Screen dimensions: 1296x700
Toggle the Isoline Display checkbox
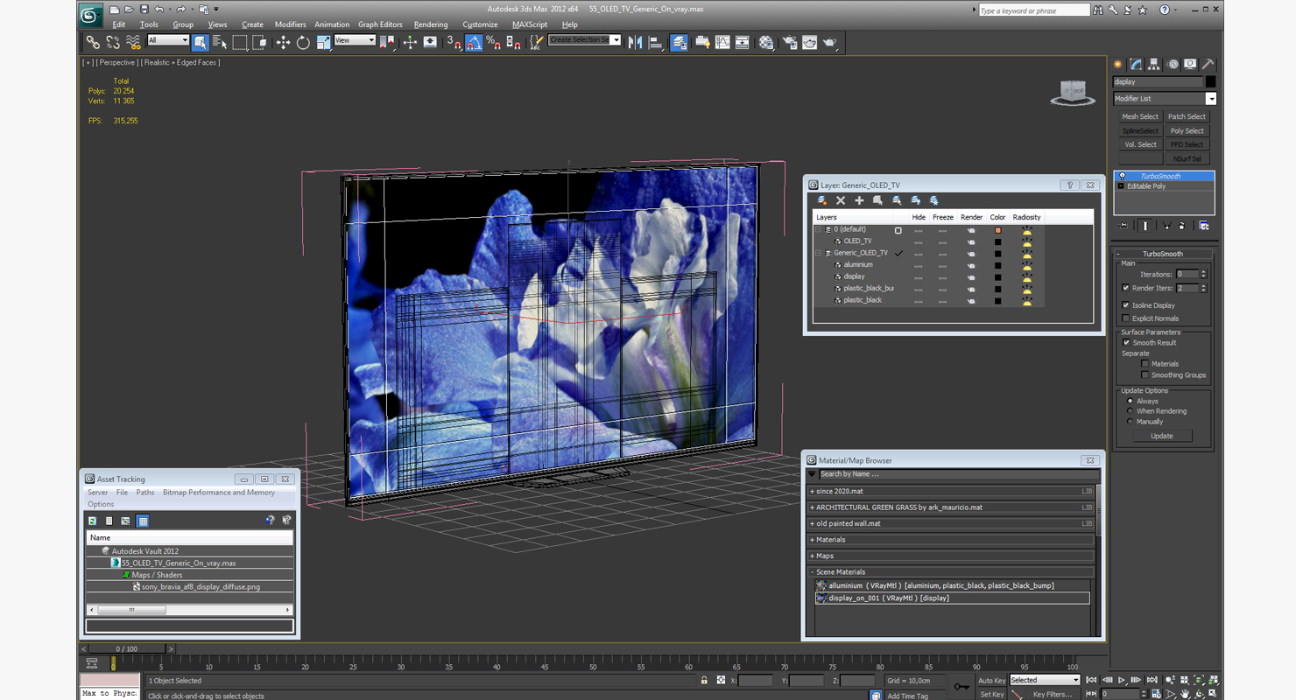click(1125, 305)
